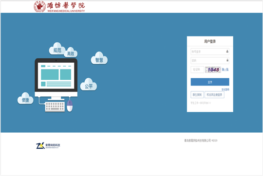Click the keyboard illustration
Screen dimensions: 263x176
point(55,106)
